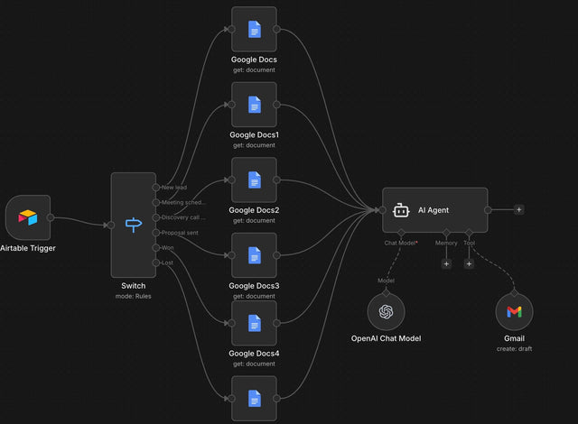Viewport: 578px width, 424px height.
Task: Select the OpenAI Chat Model node
Action: tap(386, 312)
